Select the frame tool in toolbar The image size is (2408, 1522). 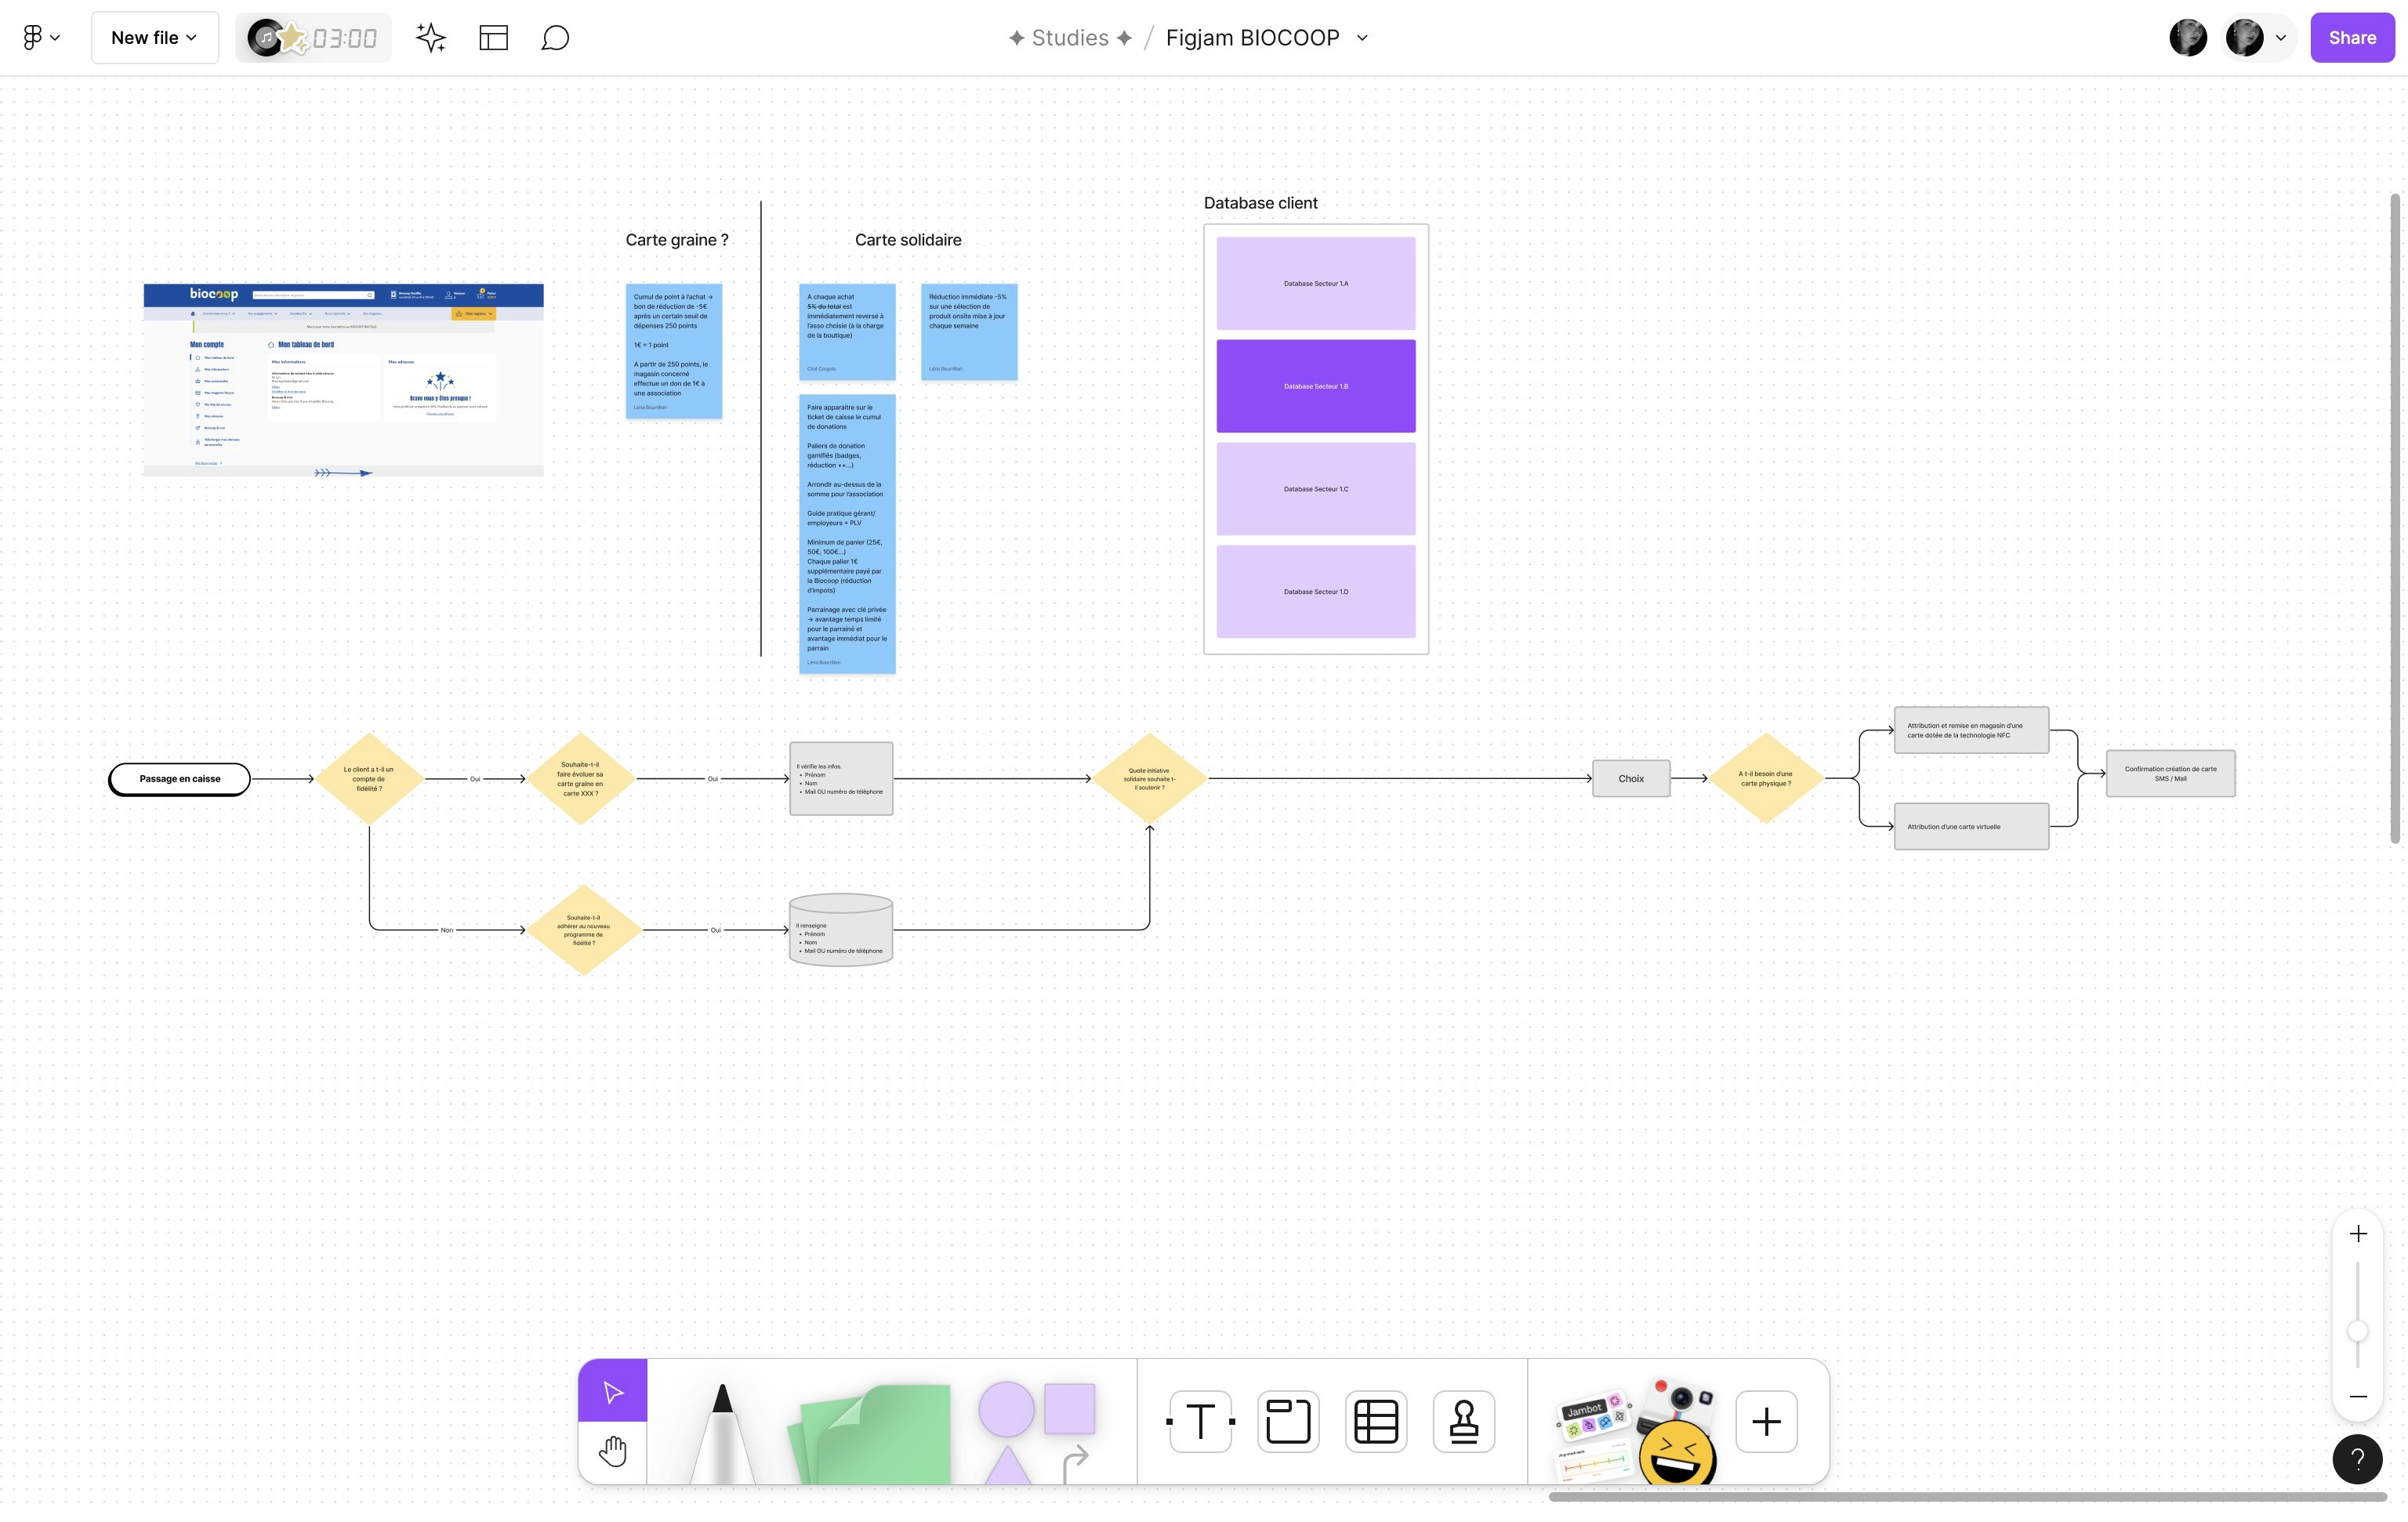[1289, 1420]
